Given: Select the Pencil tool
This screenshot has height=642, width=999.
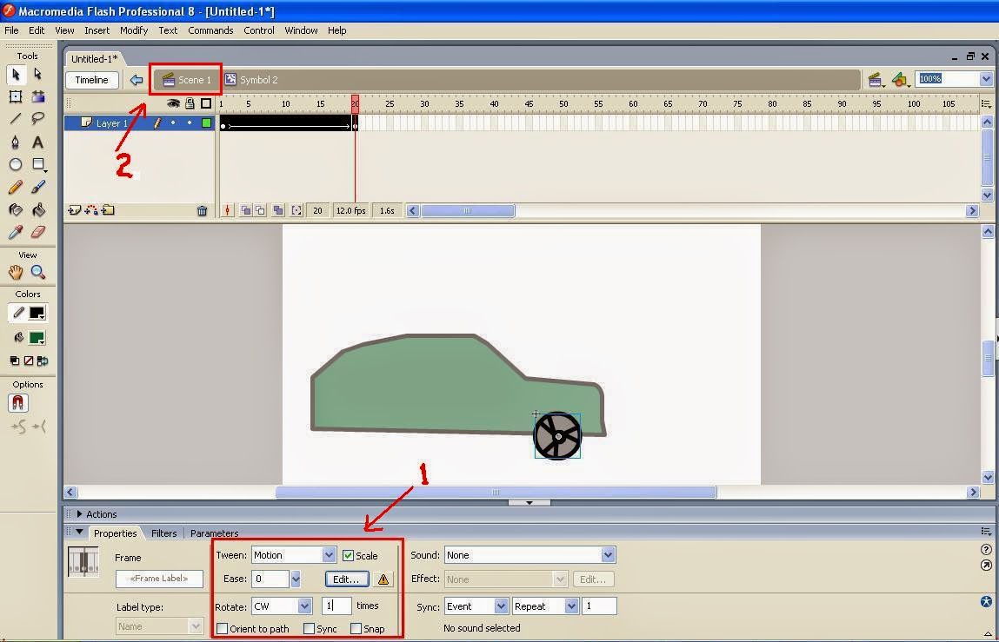Looking at the screenshot, I should tap(16, 188).
